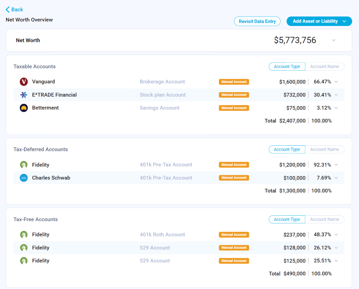
Task: Click the Back arrow icon
Action: click(8, 10)
